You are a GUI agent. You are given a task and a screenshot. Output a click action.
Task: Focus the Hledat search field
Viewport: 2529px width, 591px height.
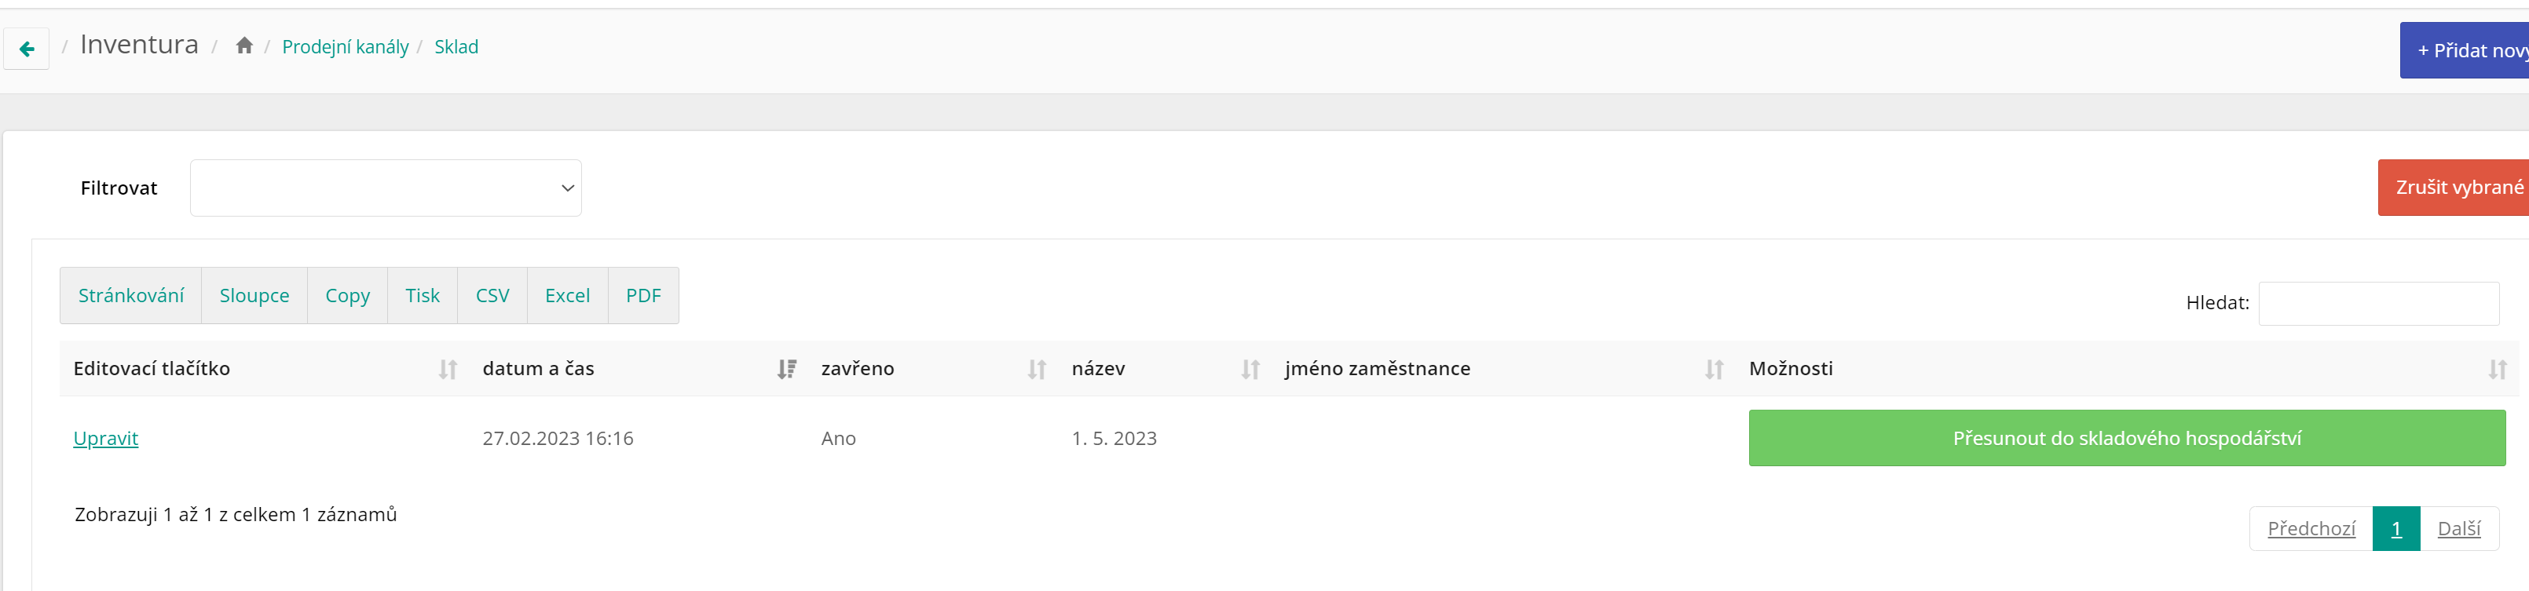(x=2378, y=304)
